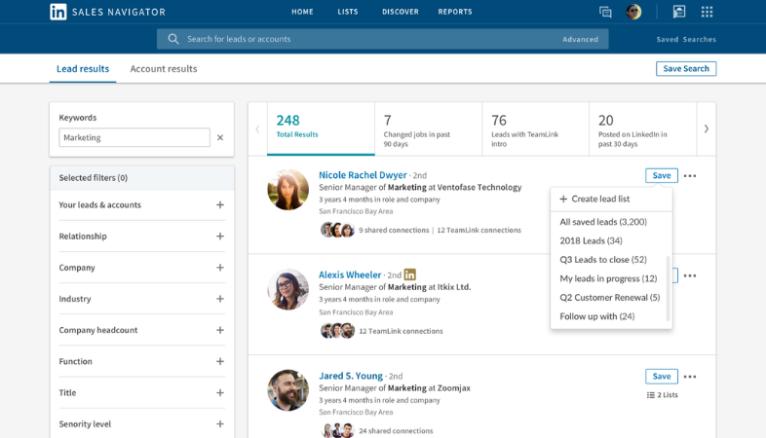Open Jared S. Young's profile name link
766x438 pixels.
(x=351, y=376)
